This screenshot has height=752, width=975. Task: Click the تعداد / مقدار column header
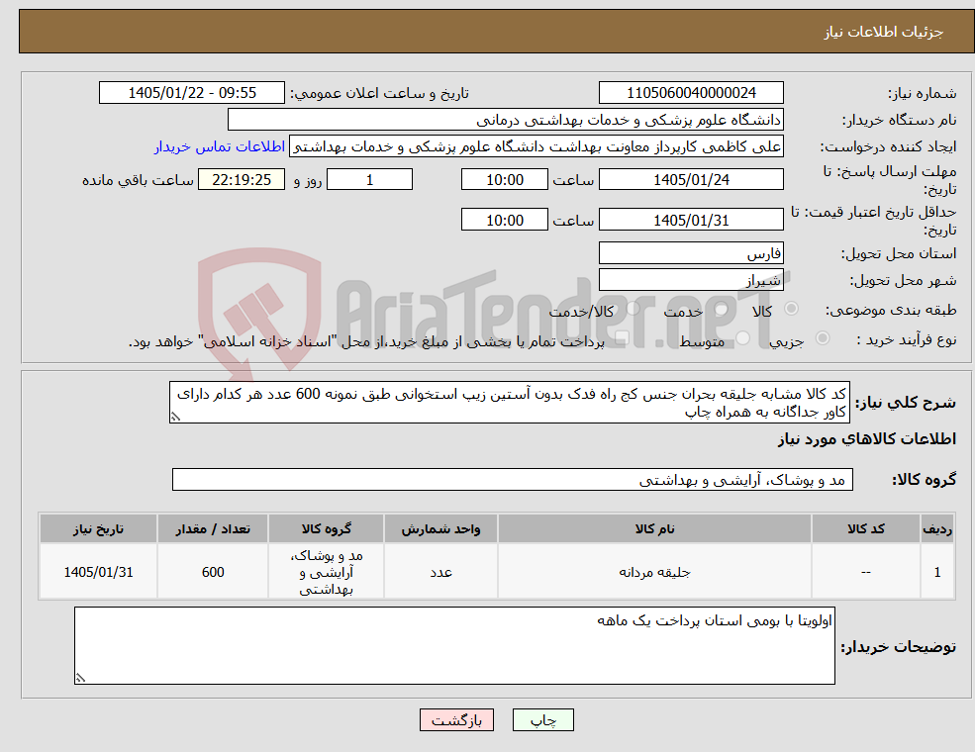[x=213, y=529]
